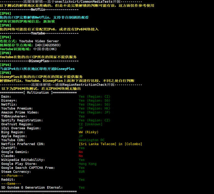This screenshot has height=194, width=214.
Task: Select the 'YouTube Premium:' label
Action: [x=17, y=108]
